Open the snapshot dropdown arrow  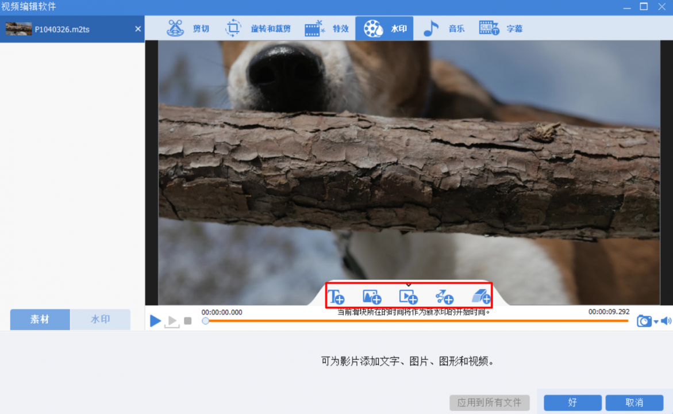(656, 321)
